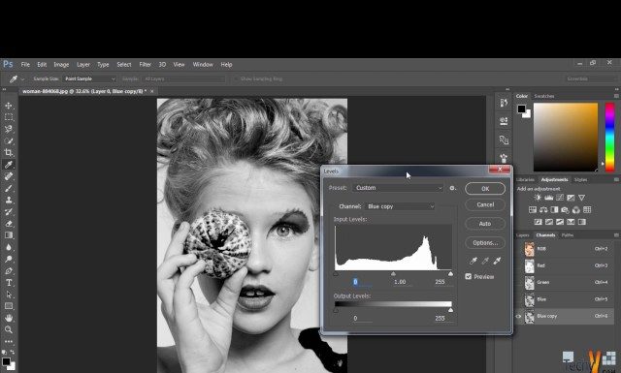The height and width of the screenshot is (373, 621).
Task: Add a Color Balance adjustment
Action: pos(543,209)
